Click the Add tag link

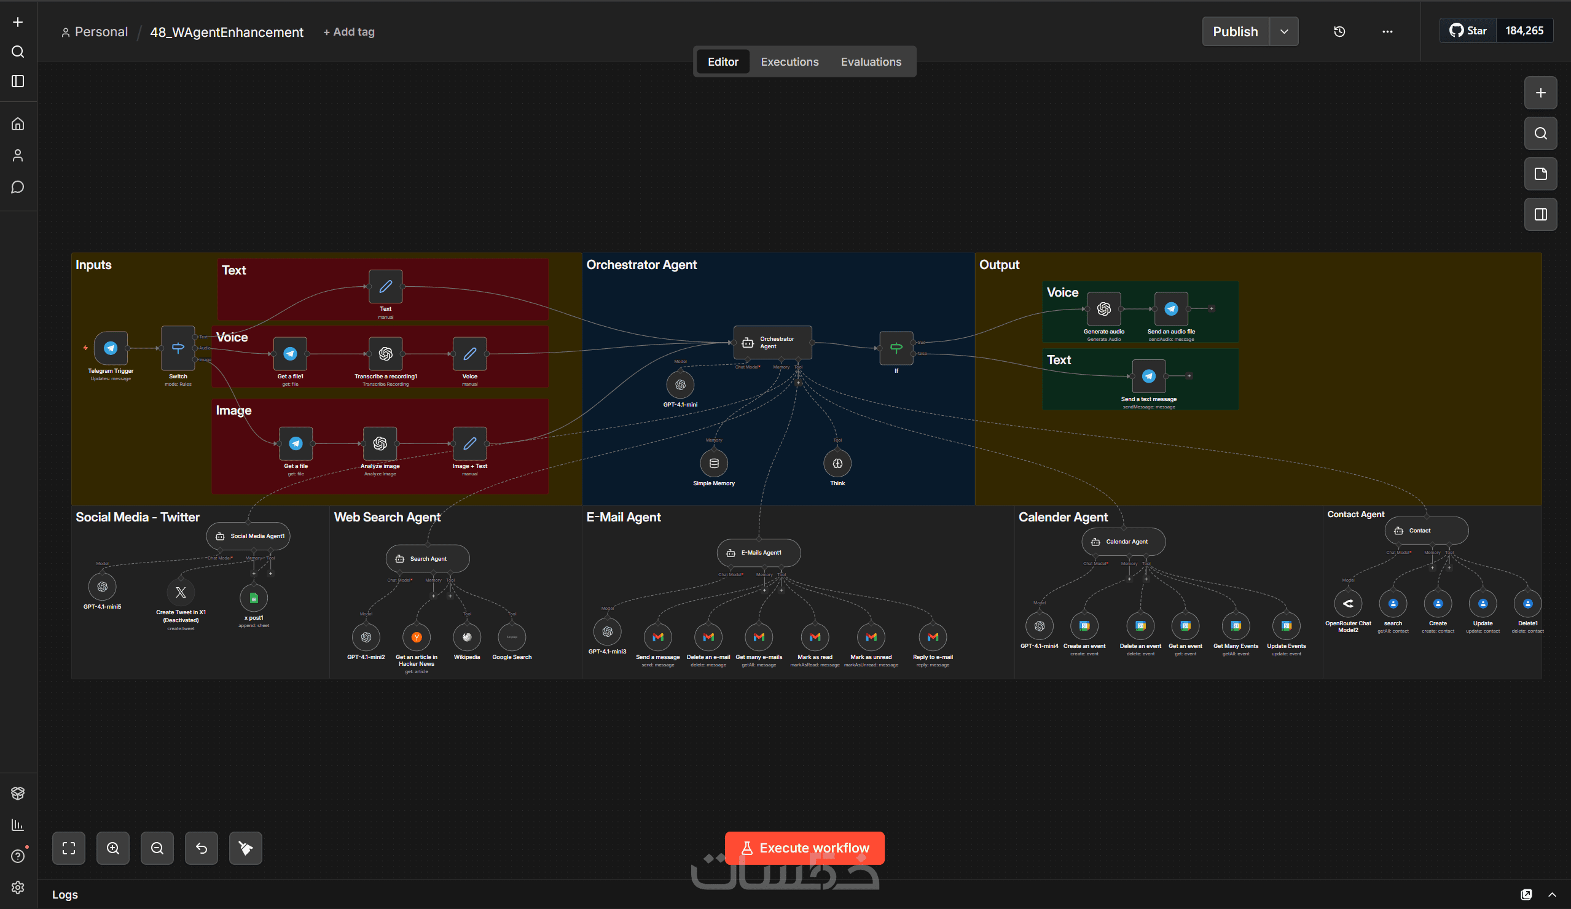point(349,32)
